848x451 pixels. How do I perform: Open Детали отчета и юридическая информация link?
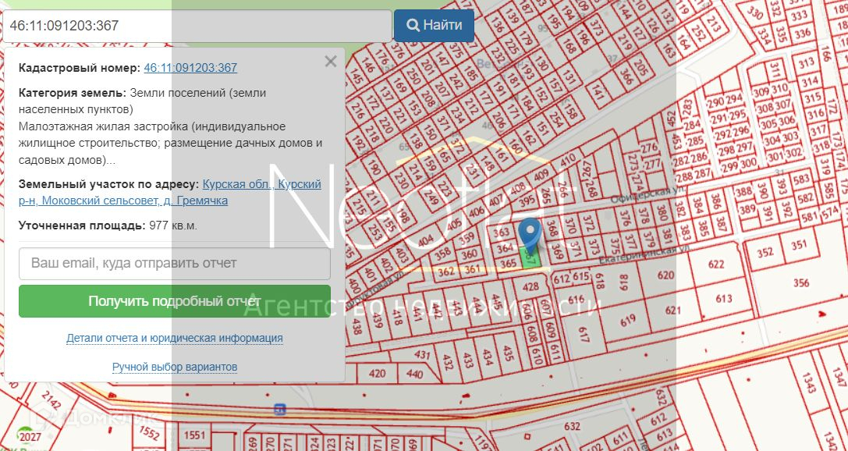[175, 338]
